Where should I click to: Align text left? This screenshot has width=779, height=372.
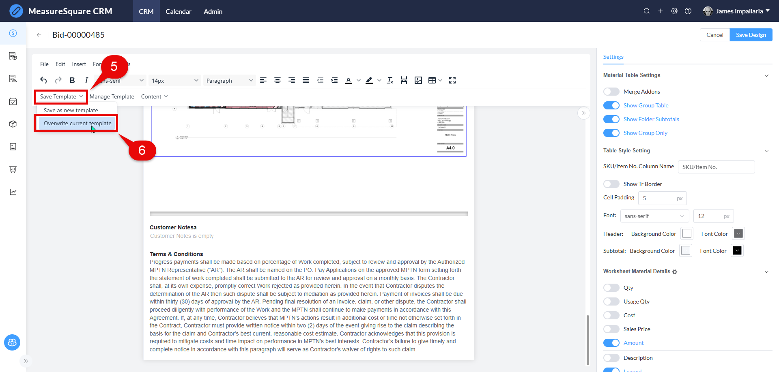click(263, 80)
